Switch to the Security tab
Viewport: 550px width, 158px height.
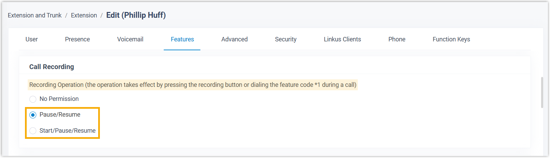pos(286,39)
